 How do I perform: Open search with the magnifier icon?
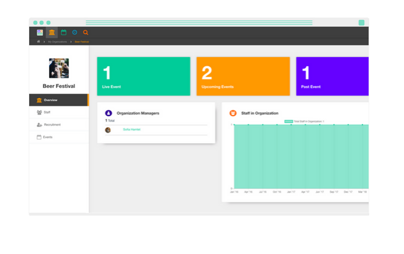pyautogui.click(x=86, y=33)
